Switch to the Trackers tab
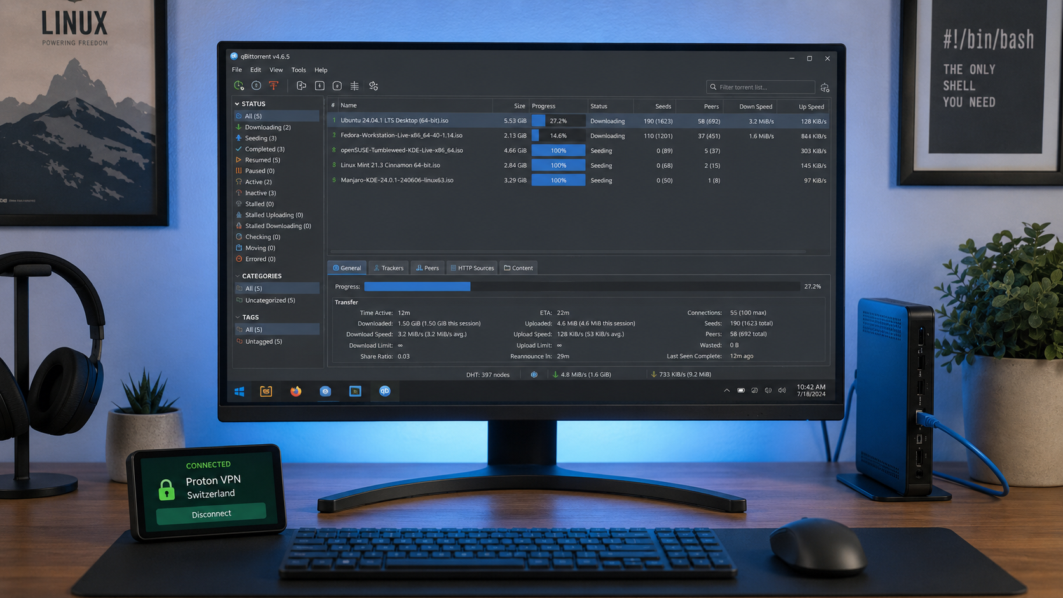The width and height of the screenshot is (1063, 598). coord(388,268)
